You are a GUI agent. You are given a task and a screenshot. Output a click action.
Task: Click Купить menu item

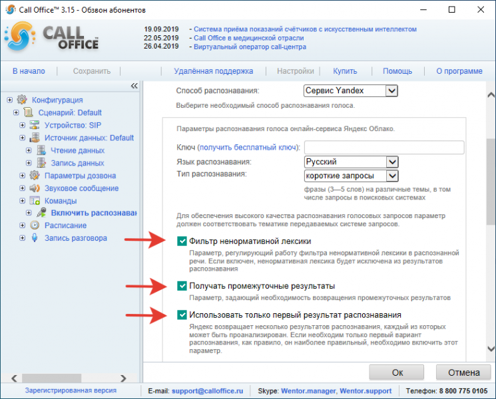pyautogui.click(x=345, y=71)
